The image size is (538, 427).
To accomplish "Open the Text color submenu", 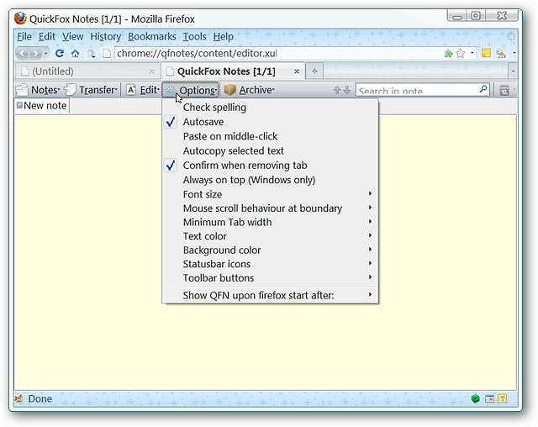I will (271, 236).
